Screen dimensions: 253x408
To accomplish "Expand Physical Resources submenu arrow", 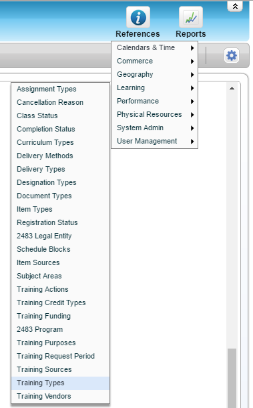I will click(192, 115).
